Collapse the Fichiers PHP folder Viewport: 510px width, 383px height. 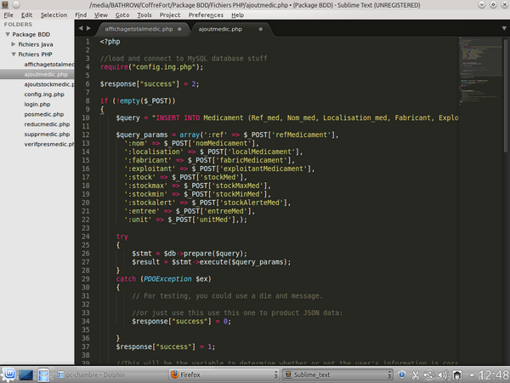pyautogui.click(x=13, y=54)
